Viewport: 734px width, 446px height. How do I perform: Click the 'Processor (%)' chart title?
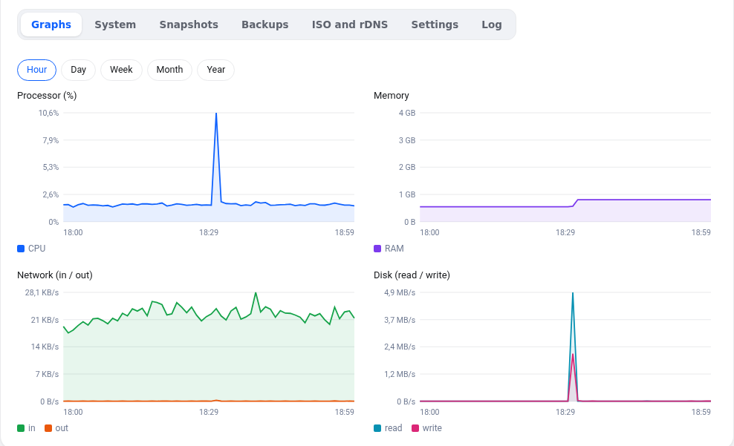47,96
